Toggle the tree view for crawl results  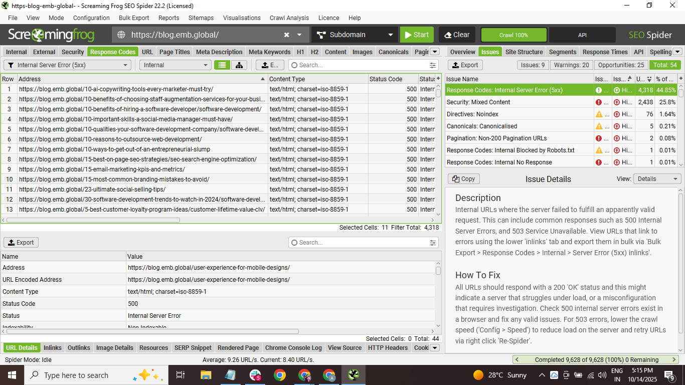click(239, 65)
